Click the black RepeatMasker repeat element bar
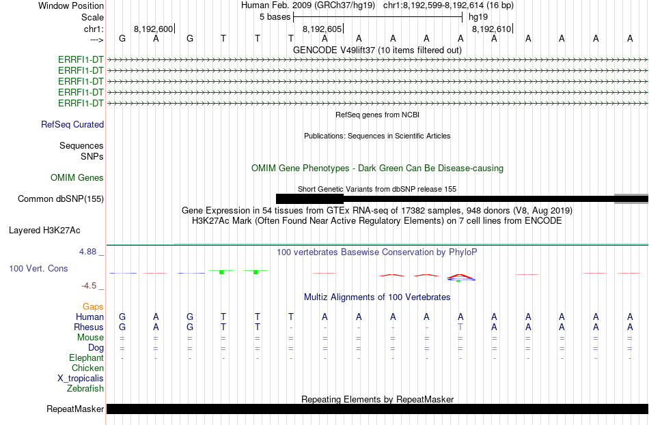Image resolution: width=649 pixels, height=425 pixels. [x=377, y=409]
